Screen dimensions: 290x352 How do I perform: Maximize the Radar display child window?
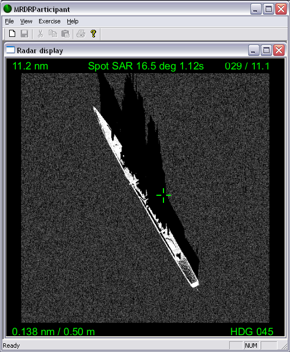[266, 50]
